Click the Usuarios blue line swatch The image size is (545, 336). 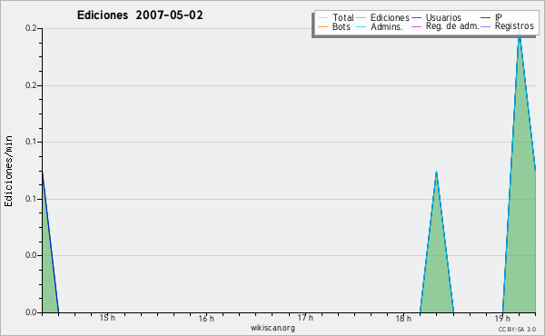coord(416,18)
